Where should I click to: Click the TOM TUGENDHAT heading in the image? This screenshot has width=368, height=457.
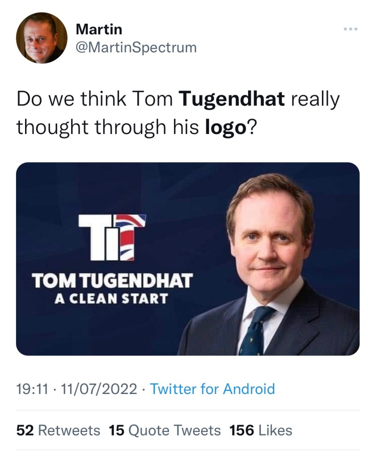tap(112, 281)
